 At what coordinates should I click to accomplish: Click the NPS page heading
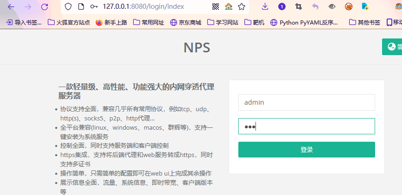(197, 48)
